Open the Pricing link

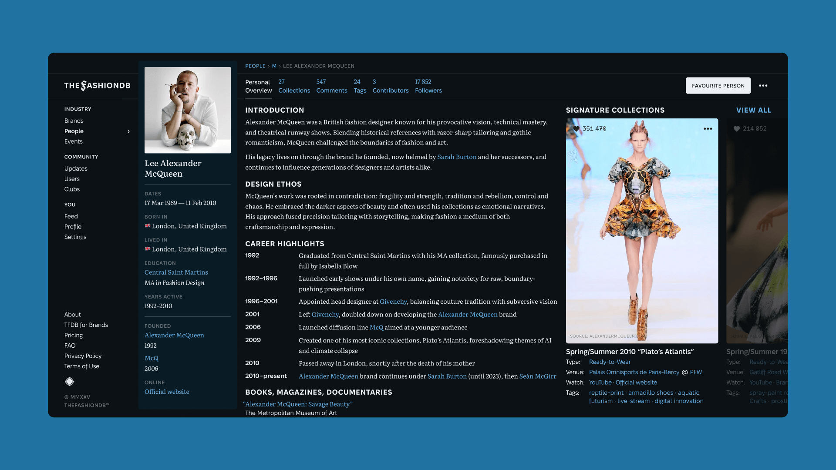coord(74,336)
